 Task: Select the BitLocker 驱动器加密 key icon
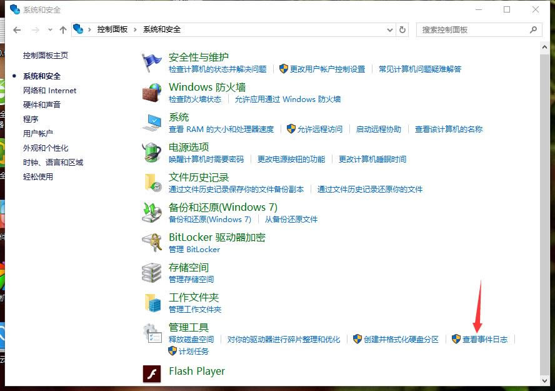point(152,241)
